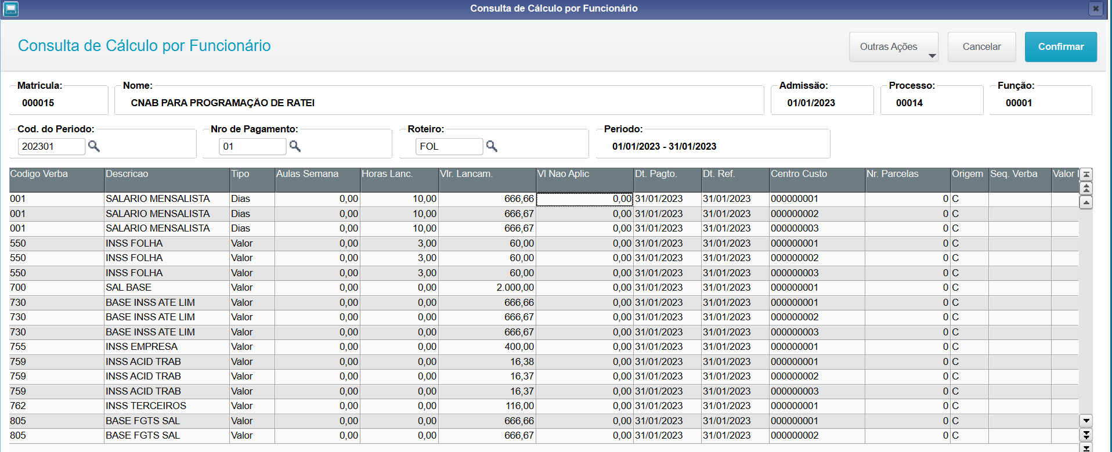
Task: Select the INSS EMPRESA row description
Action: coord(142,346)
